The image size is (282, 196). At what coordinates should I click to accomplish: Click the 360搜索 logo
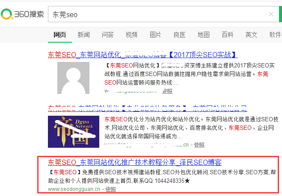coord(22,14)
